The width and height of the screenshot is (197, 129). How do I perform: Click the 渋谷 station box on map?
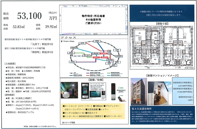[x=73, y=62]
